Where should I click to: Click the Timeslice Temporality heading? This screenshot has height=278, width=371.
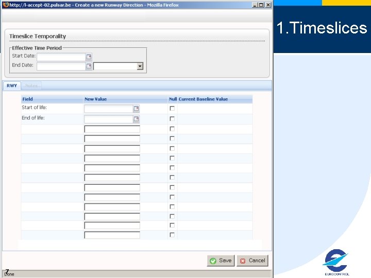click(x=38, y=36)
